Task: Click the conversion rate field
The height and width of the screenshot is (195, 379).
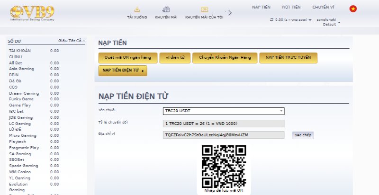Action: tap(224, 124)
